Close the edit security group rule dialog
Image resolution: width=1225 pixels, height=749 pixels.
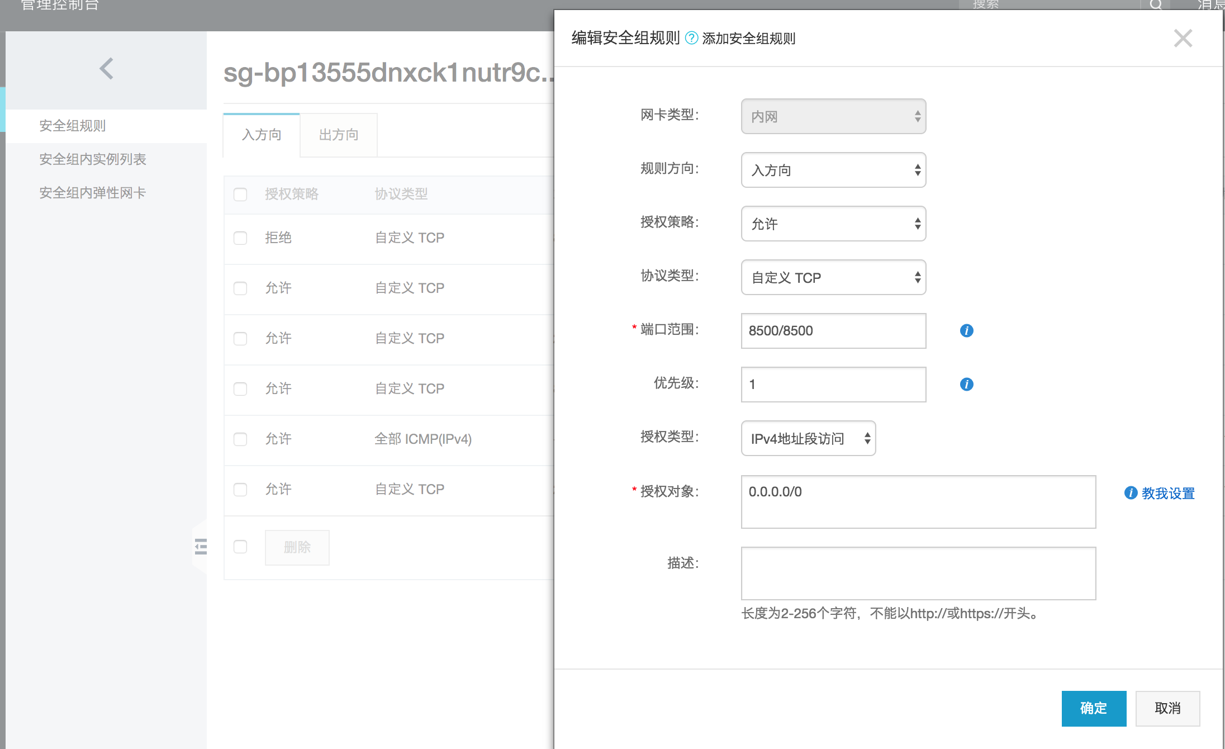click(1183, 38)
